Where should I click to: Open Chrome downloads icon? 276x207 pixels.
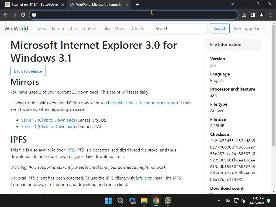[244, 15]
